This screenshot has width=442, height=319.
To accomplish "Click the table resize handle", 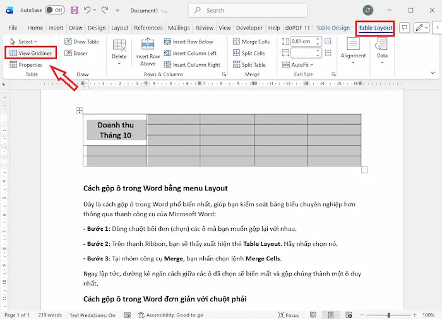I will (x=364, y=170).
